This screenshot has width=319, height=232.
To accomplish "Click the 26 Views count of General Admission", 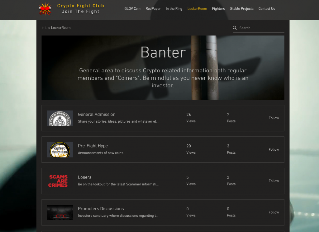I will pyautogui.click(x=191, y=118).
